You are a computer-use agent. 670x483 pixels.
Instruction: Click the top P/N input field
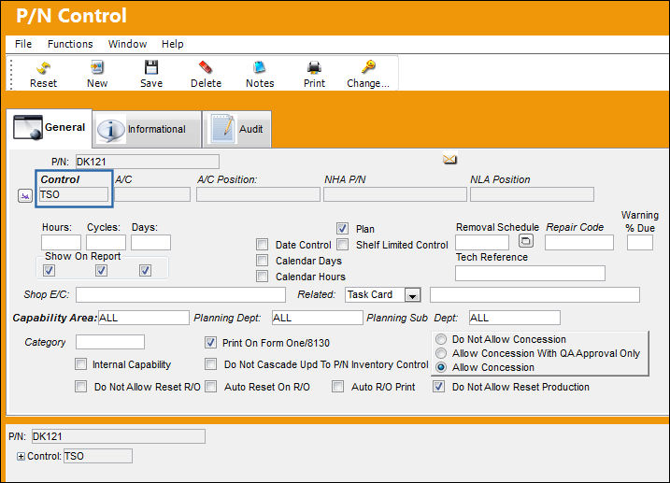[148, 162]
